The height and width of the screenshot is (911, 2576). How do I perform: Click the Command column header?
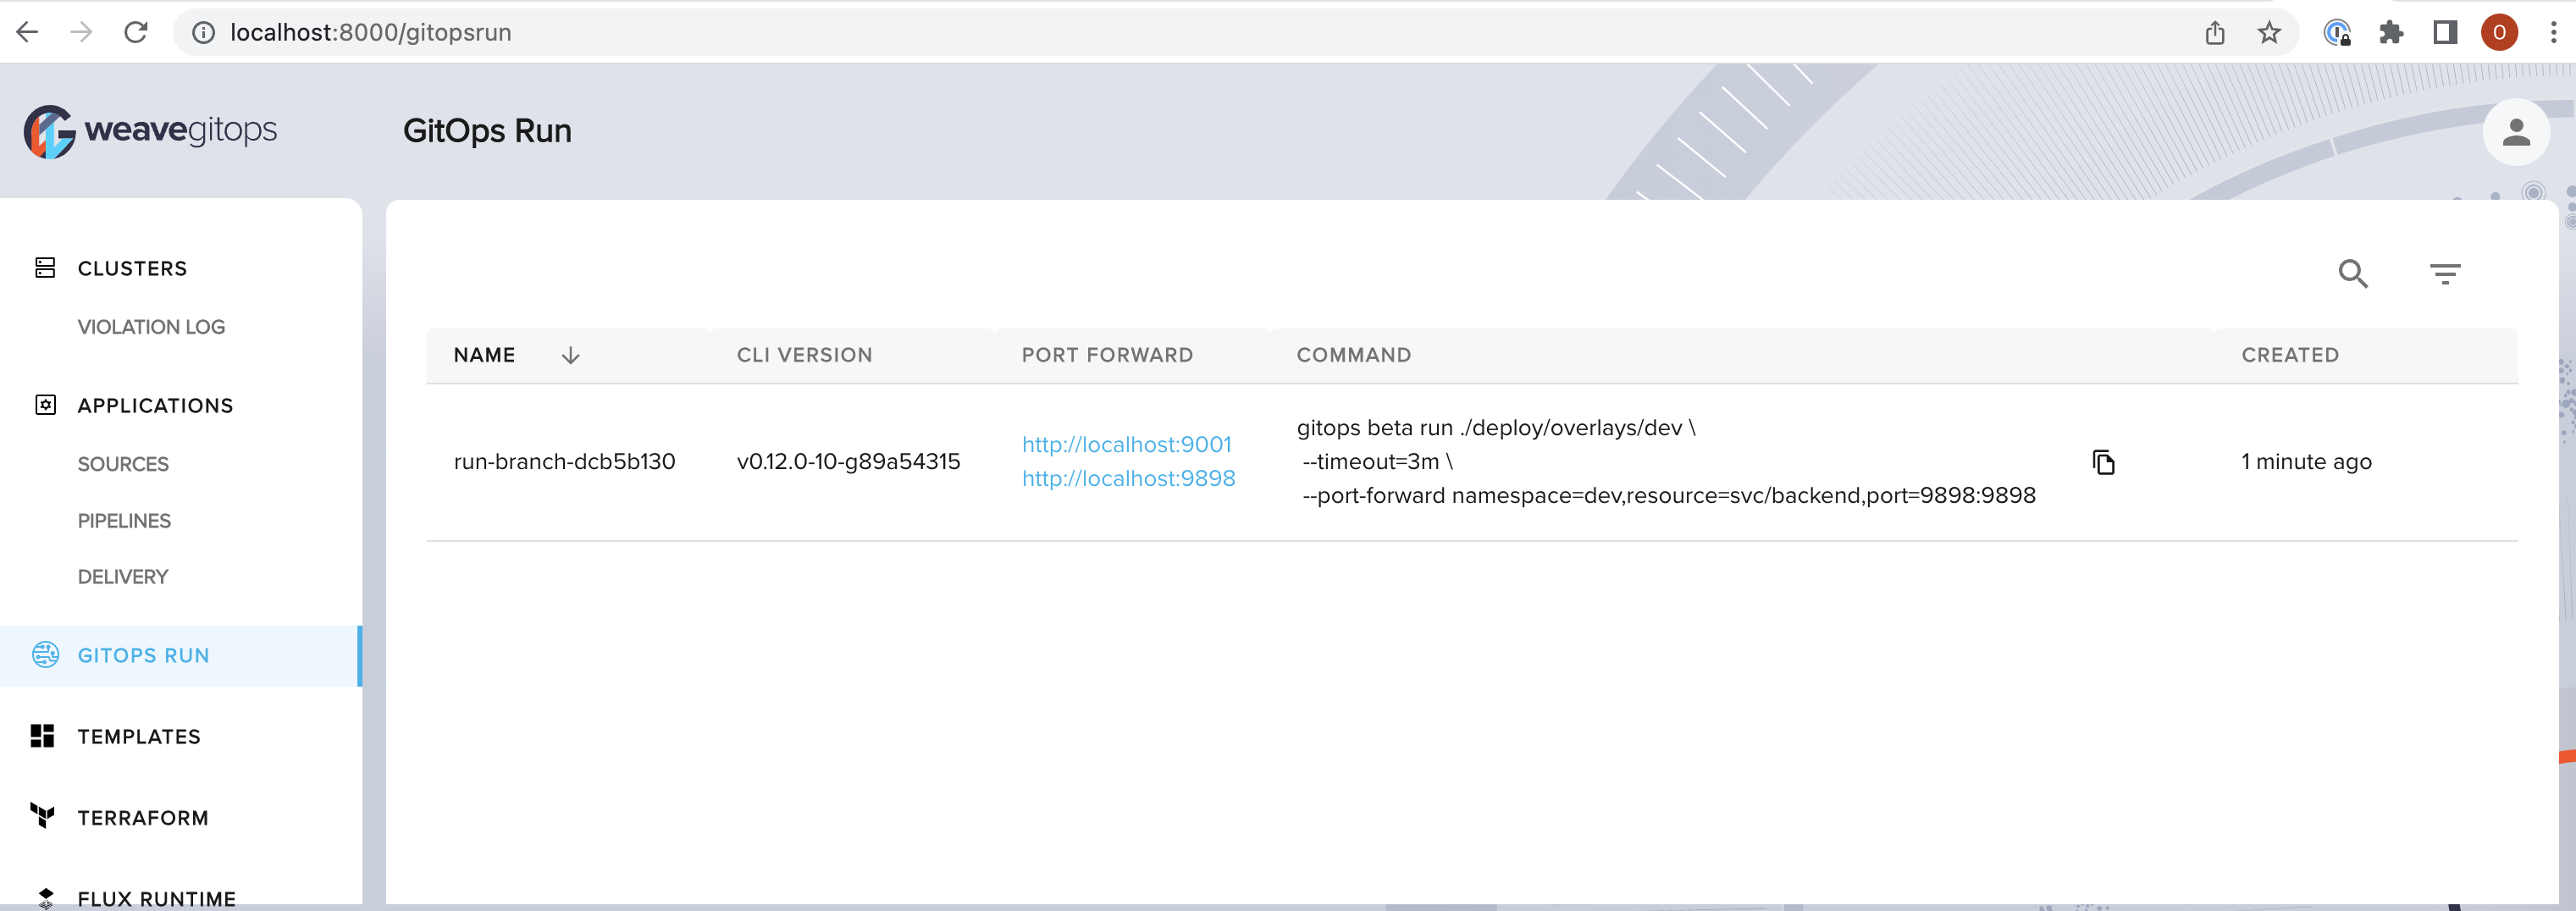(x=1353, y=355)
